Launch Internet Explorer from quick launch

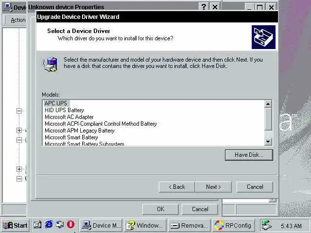(49, 225)
